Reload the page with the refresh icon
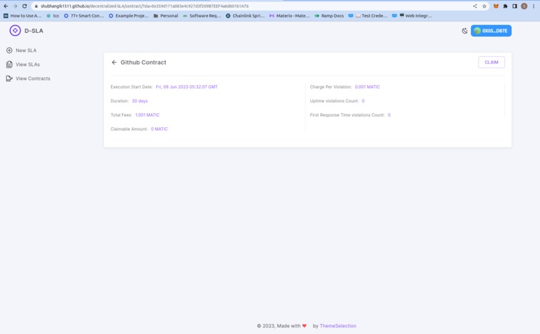This screenshot has height=334, width=540. click(24, 6)
